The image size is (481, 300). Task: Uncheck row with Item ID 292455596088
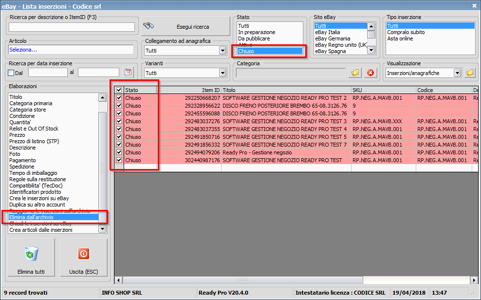click(119, 113)
